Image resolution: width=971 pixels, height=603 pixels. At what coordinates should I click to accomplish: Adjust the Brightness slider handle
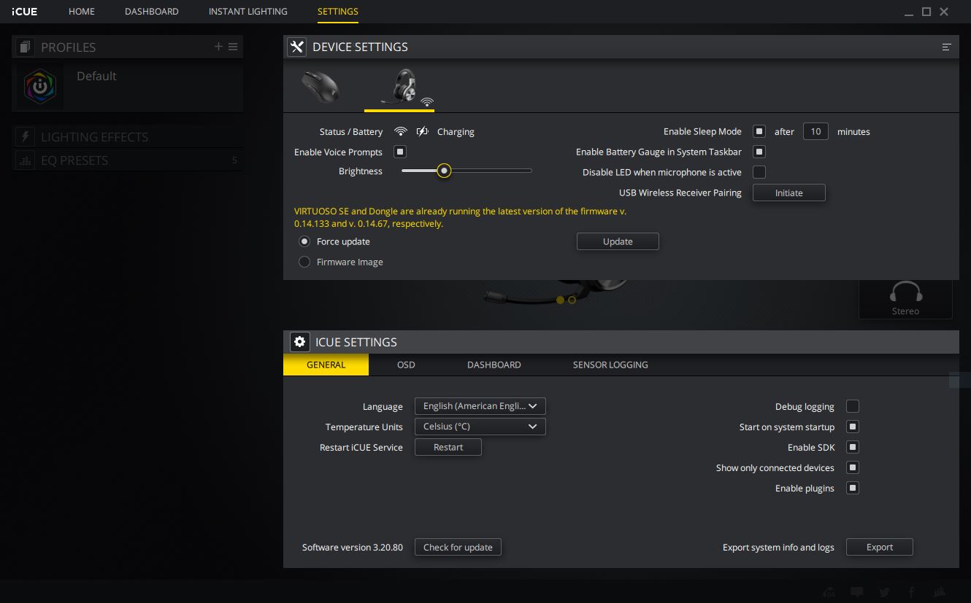click(x=444, y=171)
